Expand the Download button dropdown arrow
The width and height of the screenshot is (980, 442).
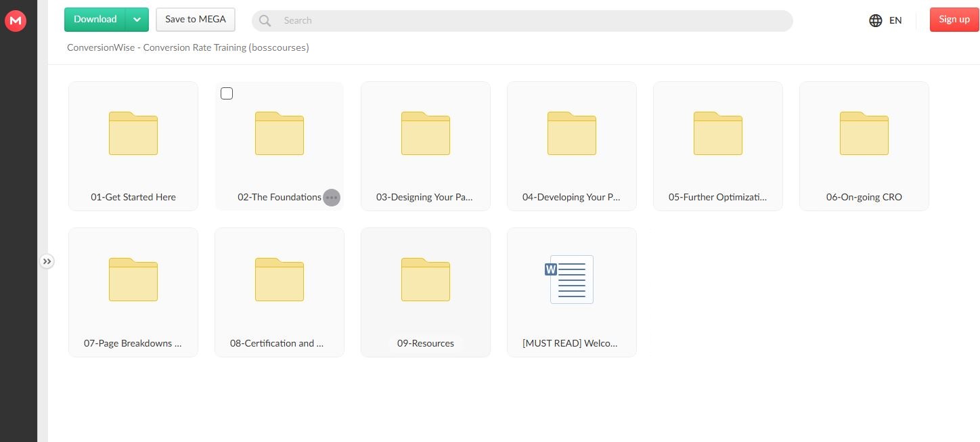137,20
